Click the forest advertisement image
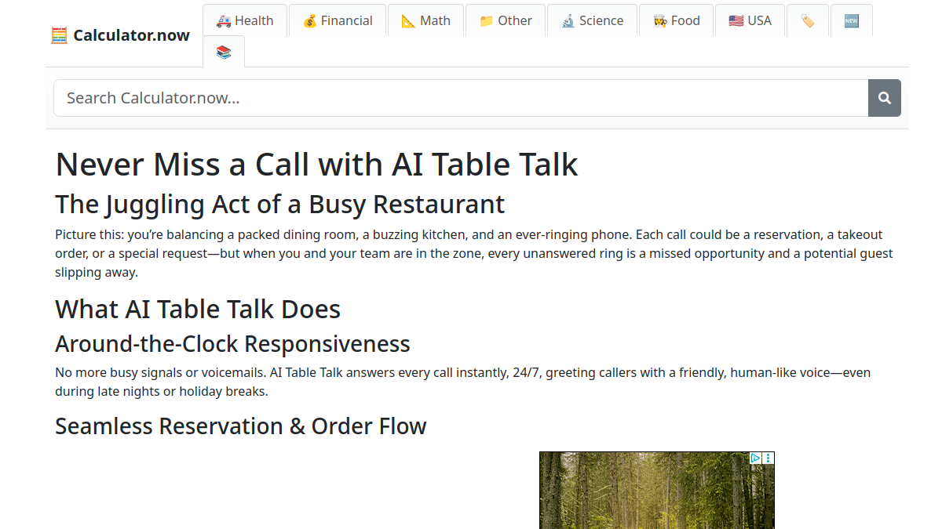This screenshot has width=942, height=529. point(657,491)
